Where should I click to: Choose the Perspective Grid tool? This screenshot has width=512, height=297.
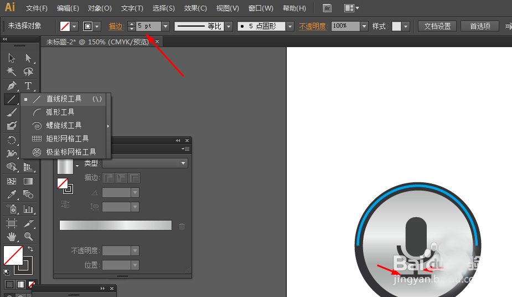(28, 167)
